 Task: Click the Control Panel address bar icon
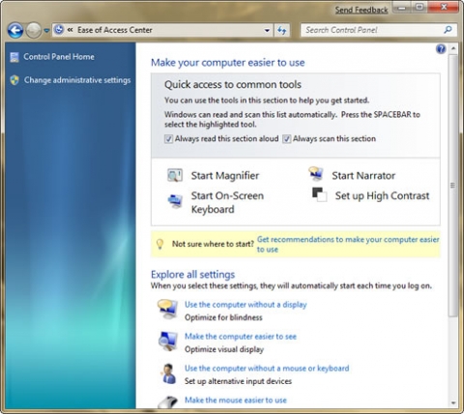(59, 30)
